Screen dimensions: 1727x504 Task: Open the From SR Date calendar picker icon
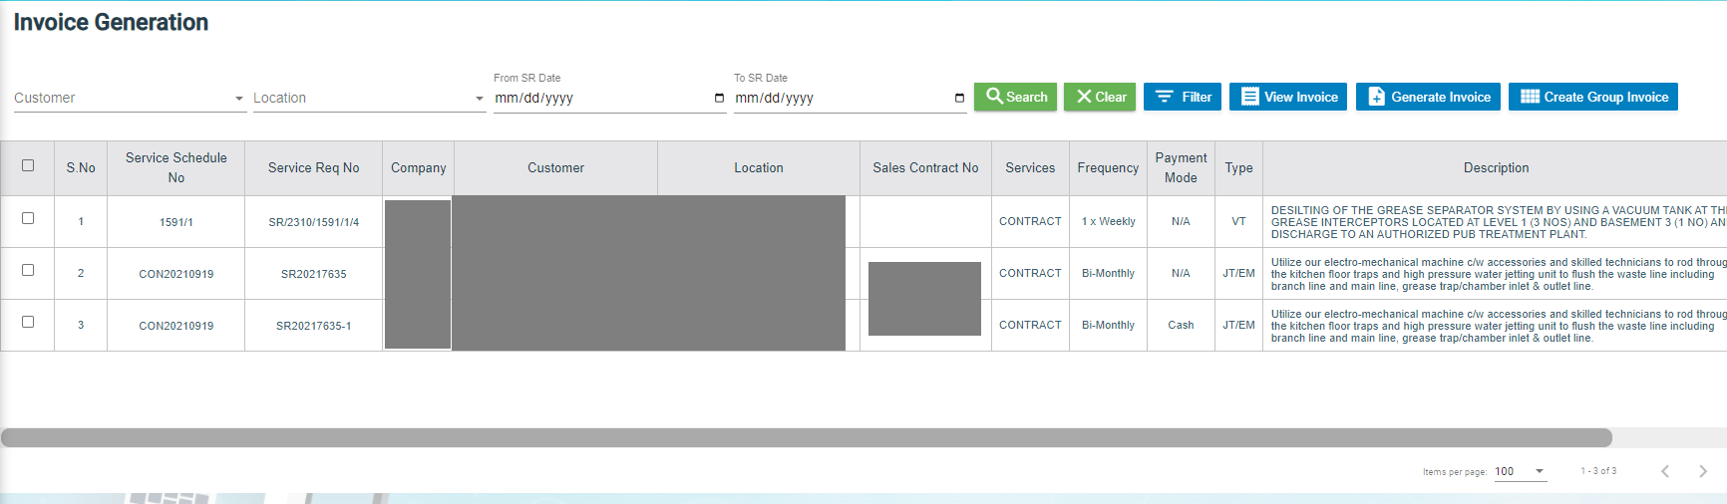pyautogui.click(x=719, y=98)
